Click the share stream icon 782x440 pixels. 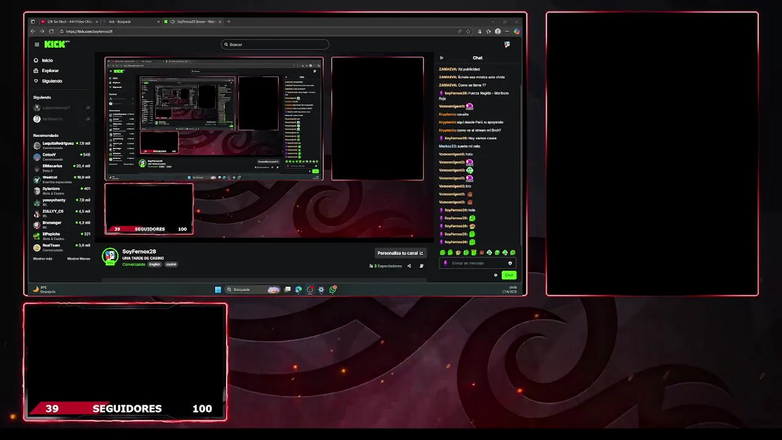coord(409,266)
